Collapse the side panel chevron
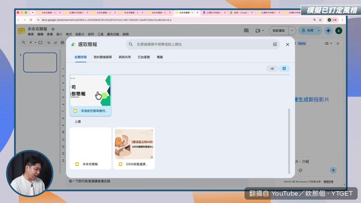The image size is (361, 203). (x=344, y=185)
